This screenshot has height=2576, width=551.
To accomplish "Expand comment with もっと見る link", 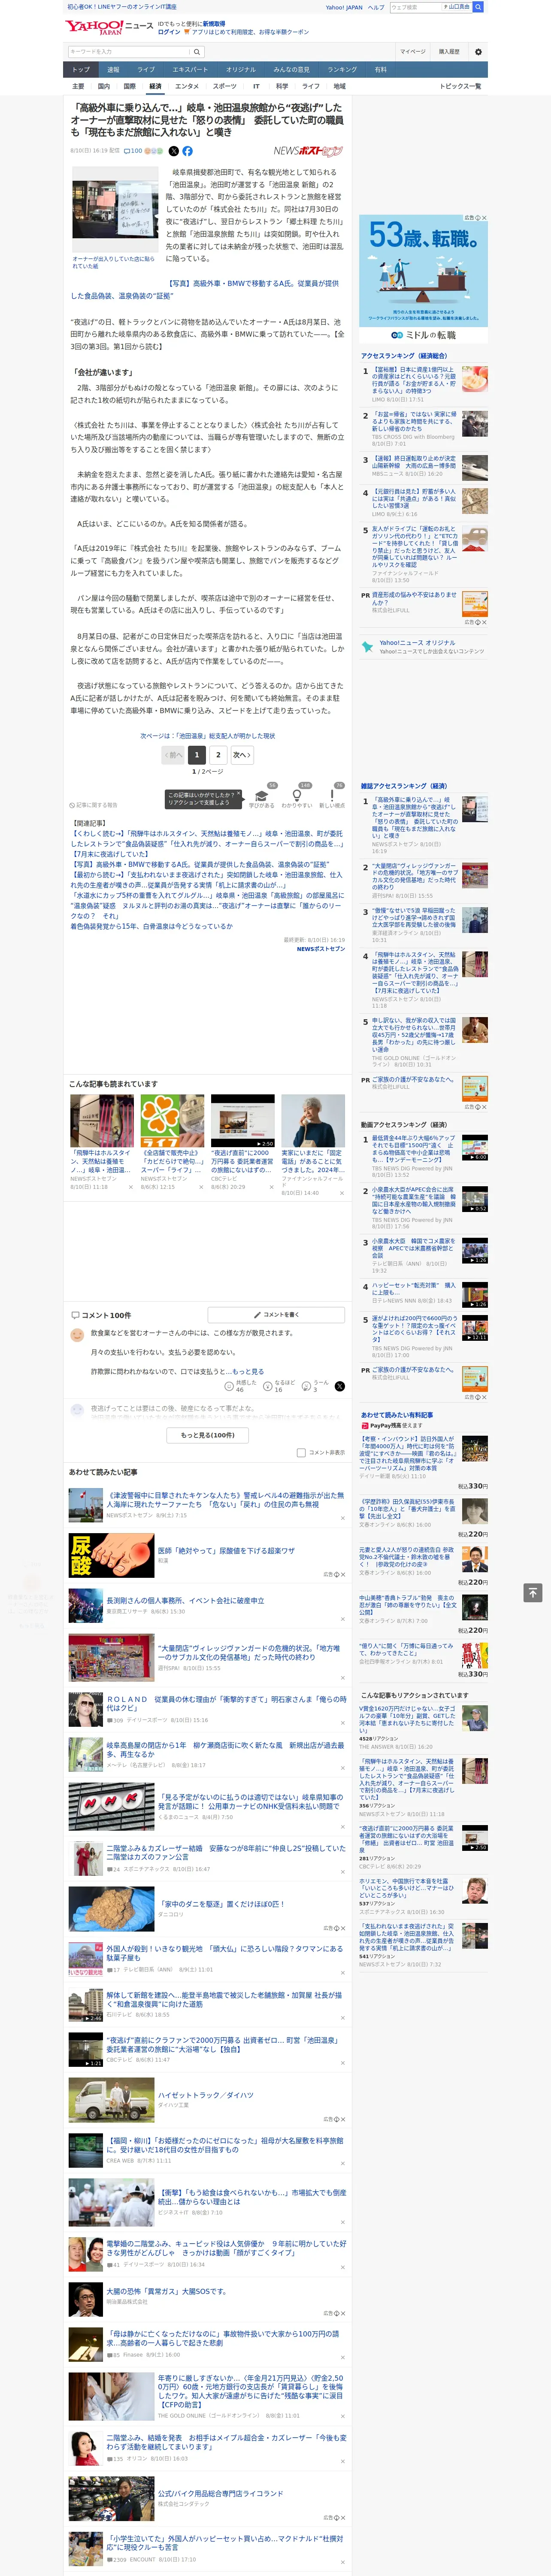I will (x=247, y=1372).
